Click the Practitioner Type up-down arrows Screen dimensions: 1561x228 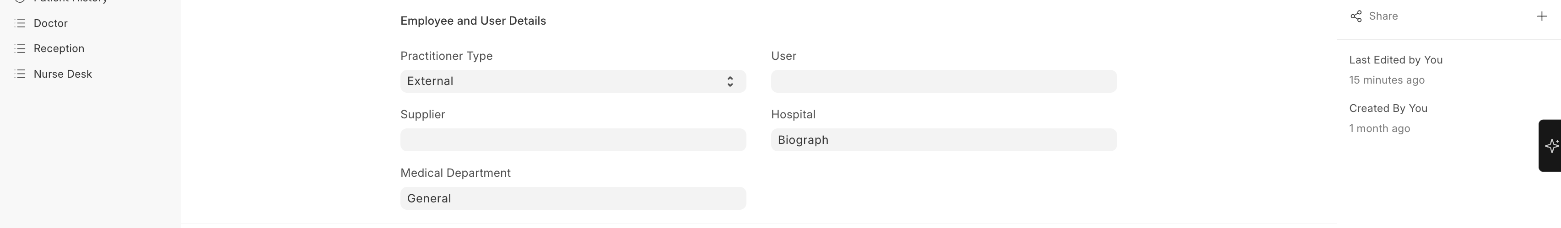(x=730, y=82)
